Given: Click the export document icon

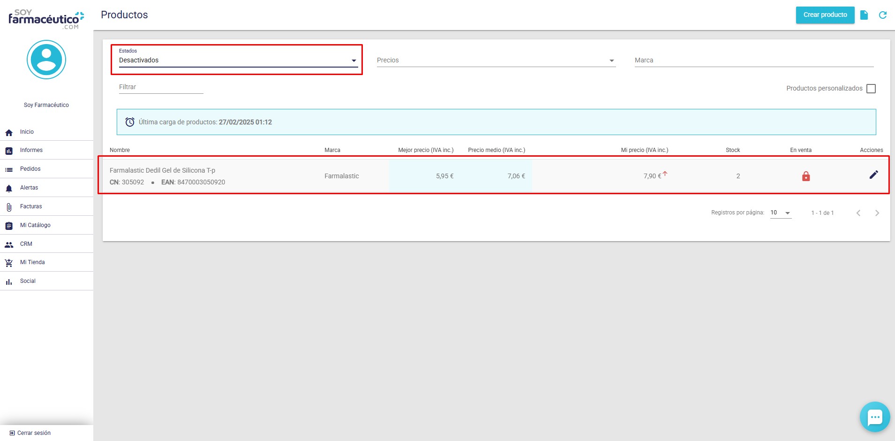Looking at the screenshot, I should [864, 15].
